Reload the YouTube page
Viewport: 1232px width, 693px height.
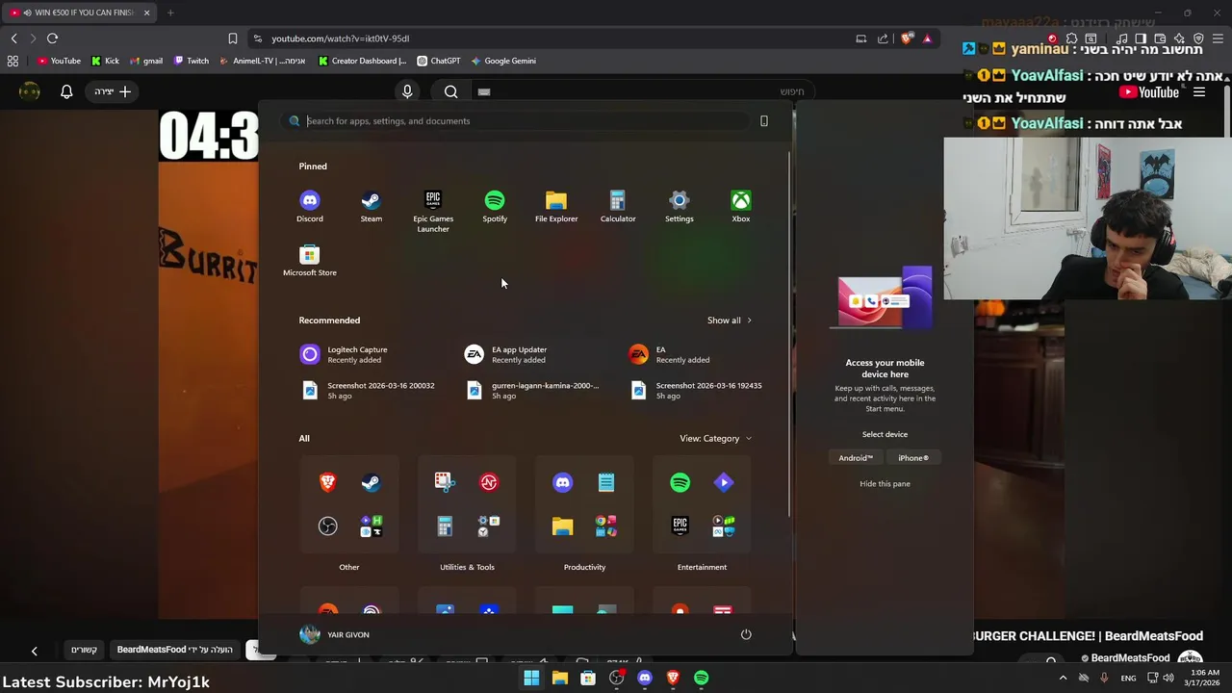tap(52, 38)
